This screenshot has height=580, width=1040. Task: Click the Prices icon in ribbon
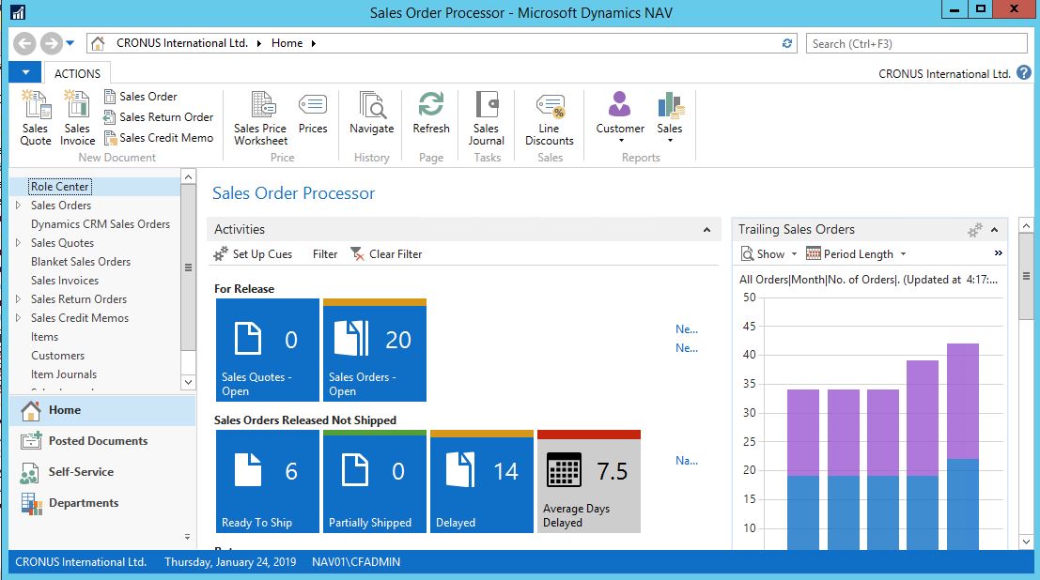pos(313,114)
